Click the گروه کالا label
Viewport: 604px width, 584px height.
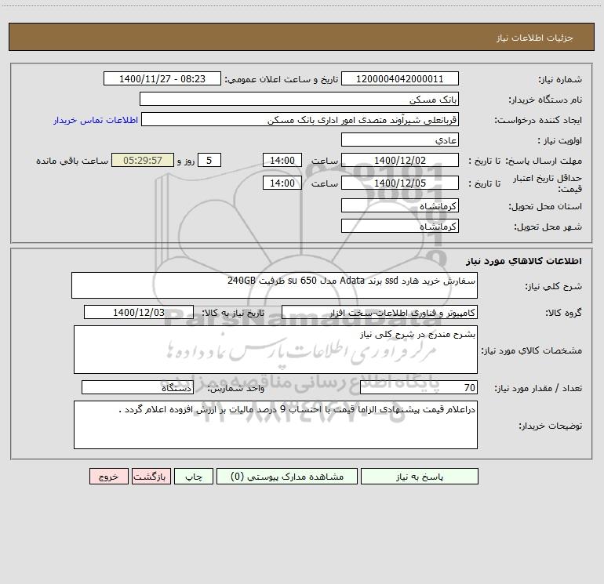pyautogui.click(x=564, y=313)
